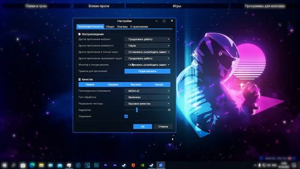Viewport: 300px width, 169px height.
Task: Open taskbar Search magnifier icon
Action: [x=14, y=165]
